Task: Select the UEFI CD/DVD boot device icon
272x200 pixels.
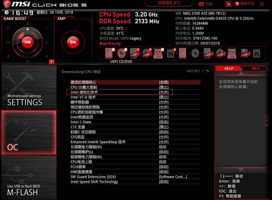Action: pos(121,53)
